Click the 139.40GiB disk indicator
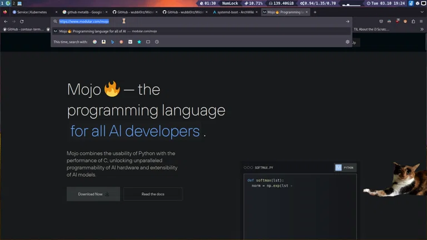The width and height of the screenshot is (427, 240). 281,3
